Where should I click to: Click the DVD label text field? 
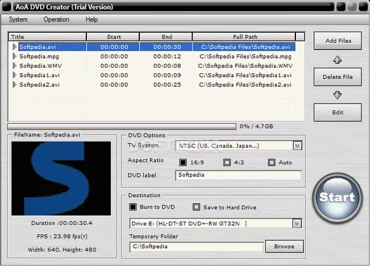click(x=238, y=175)
